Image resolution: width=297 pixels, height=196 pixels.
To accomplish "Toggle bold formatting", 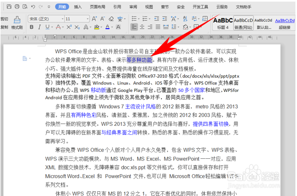I will [x=31, y=27].
